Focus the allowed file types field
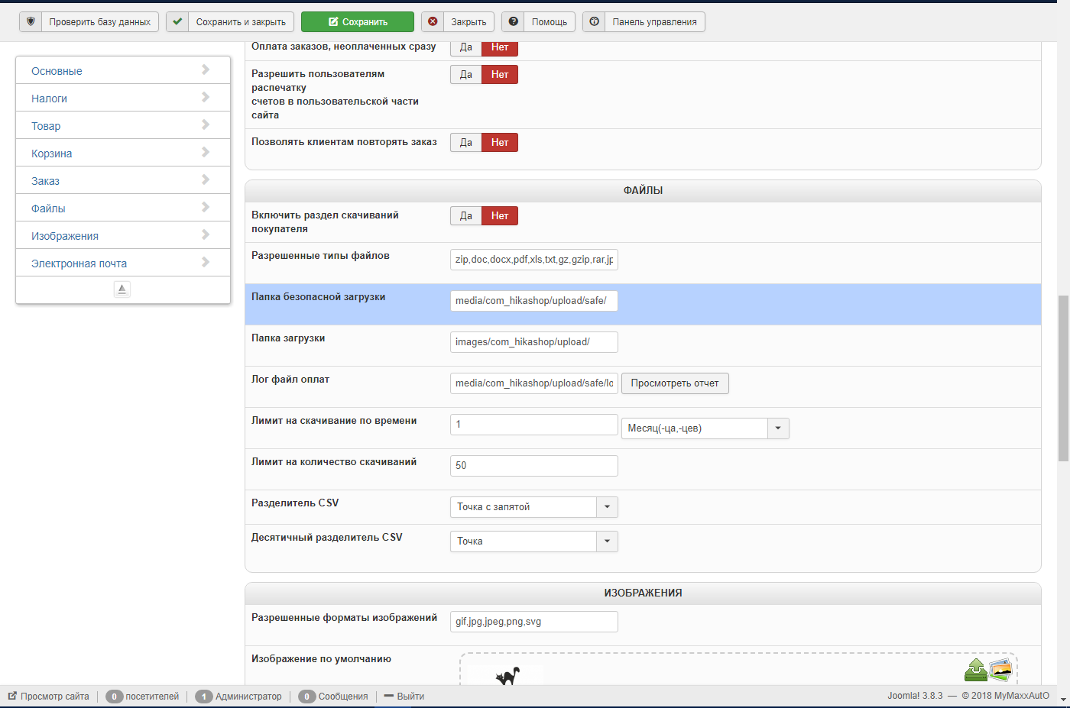Viewport: 1070px width, 708px height. click(x=534, y=260)
